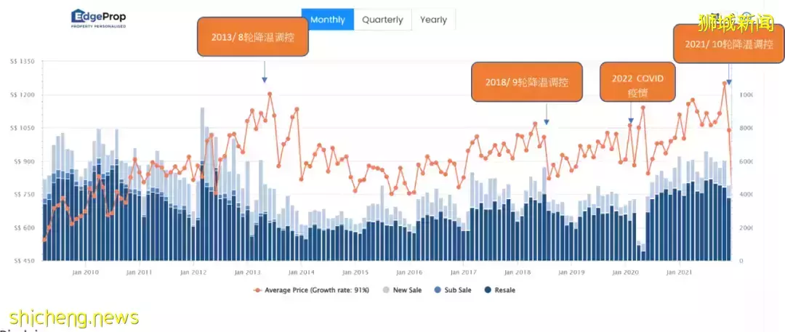Click the shicheng.news watermark link

74,317
